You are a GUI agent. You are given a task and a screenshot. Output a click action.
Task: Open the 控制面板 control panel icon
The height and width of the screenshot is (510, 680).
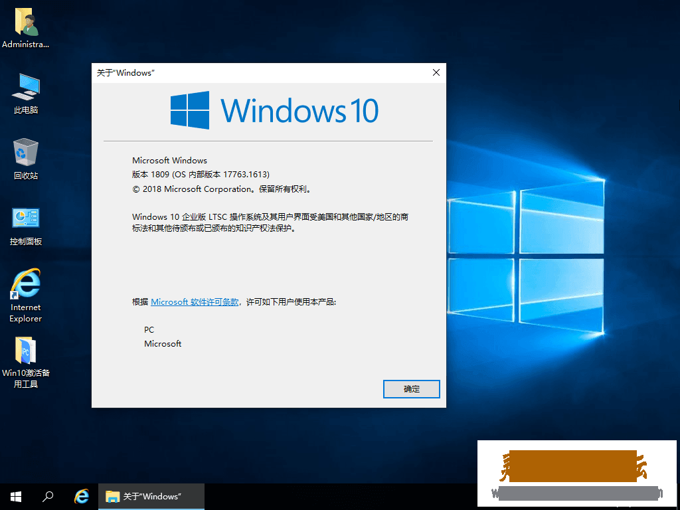26,226
